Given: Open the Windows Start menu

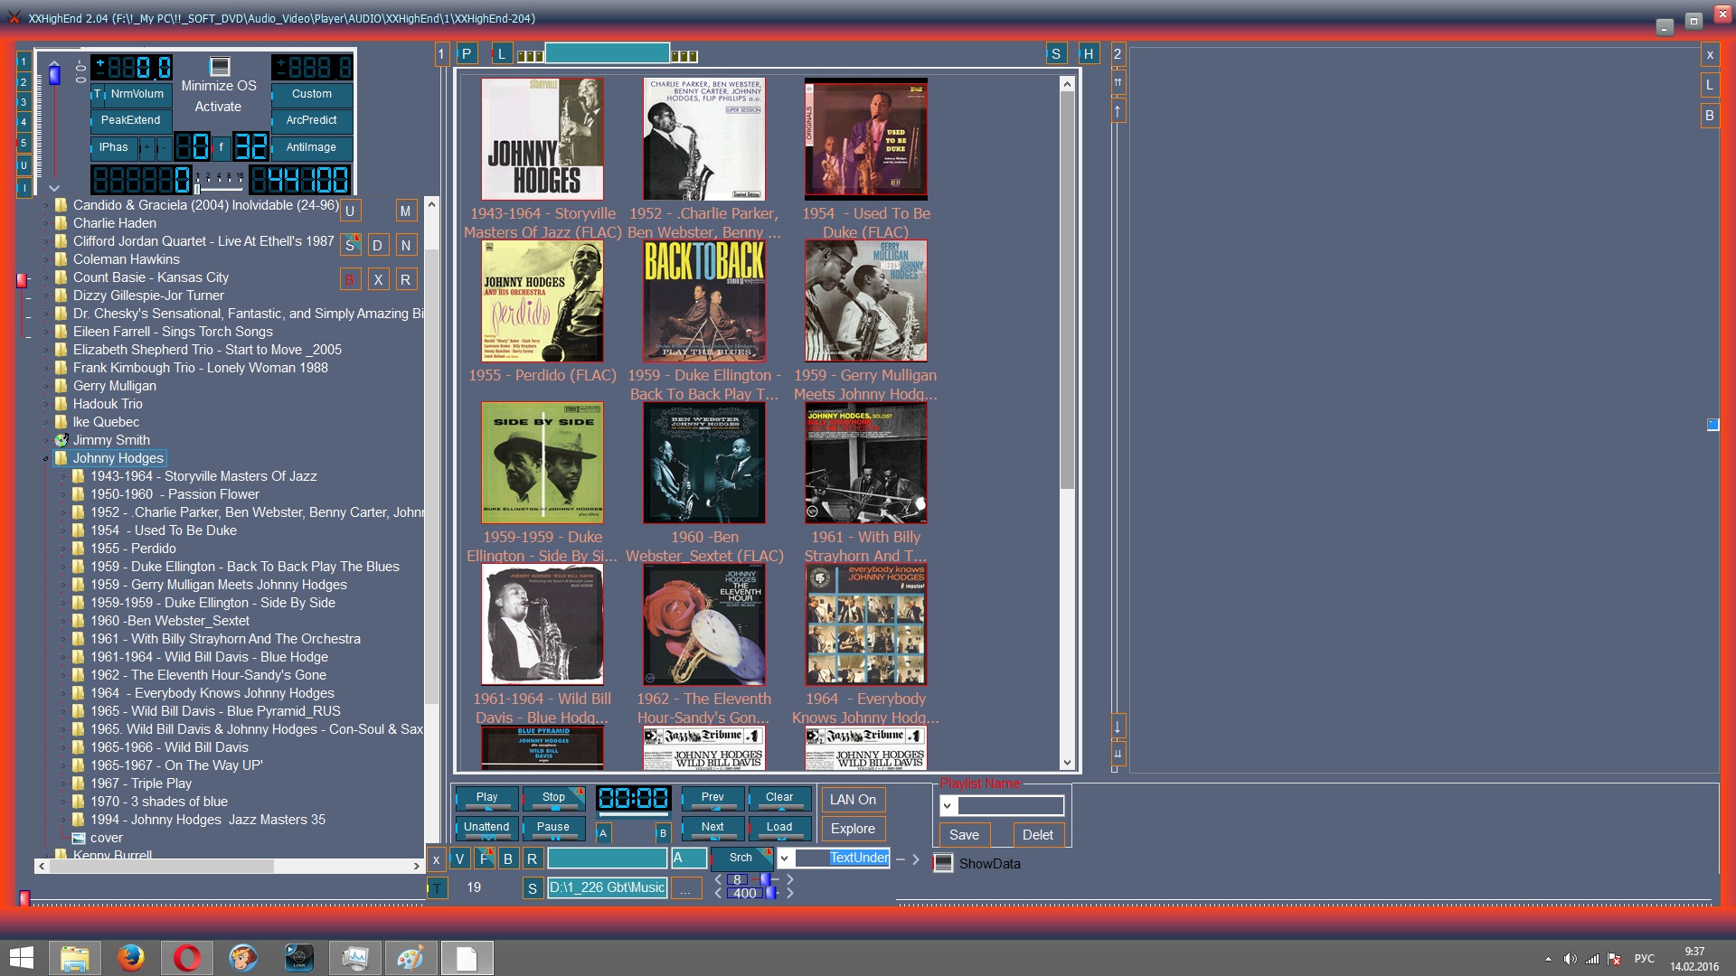Looking at the screenshot, I should point(22,957).
